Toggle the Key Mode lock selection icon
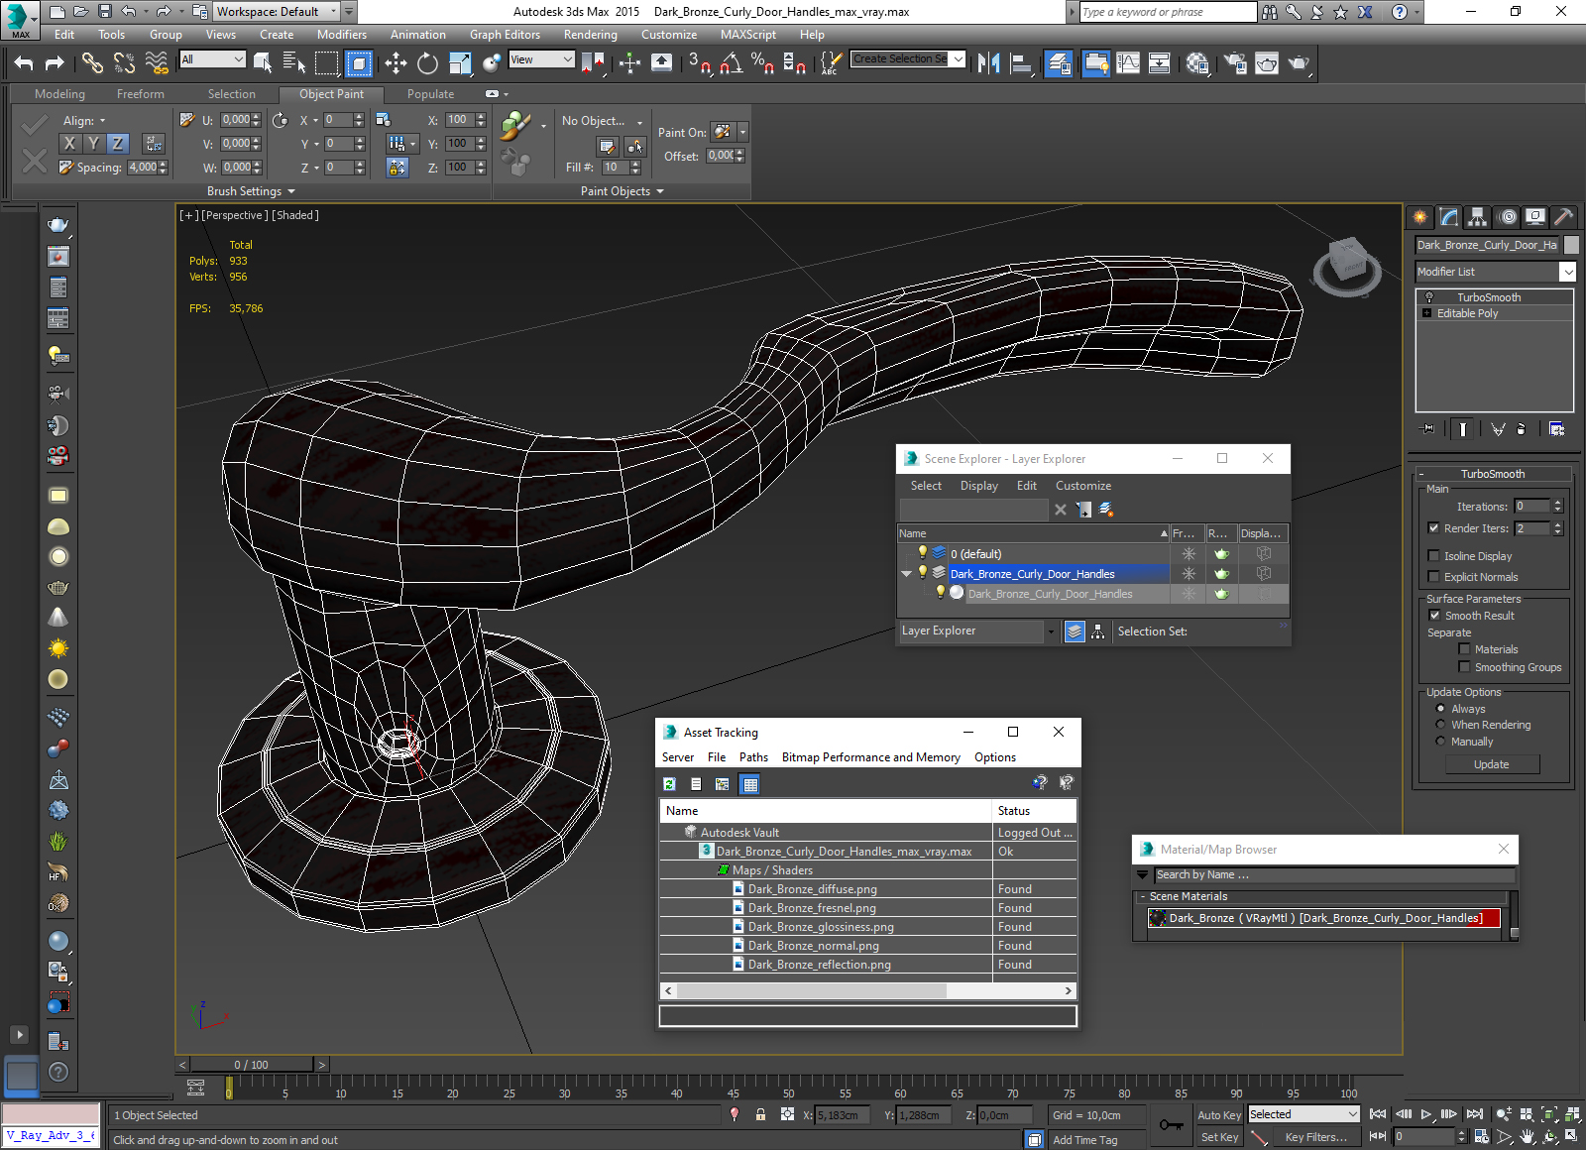Screen dimensions: 1586x1150 point(760,1114)
